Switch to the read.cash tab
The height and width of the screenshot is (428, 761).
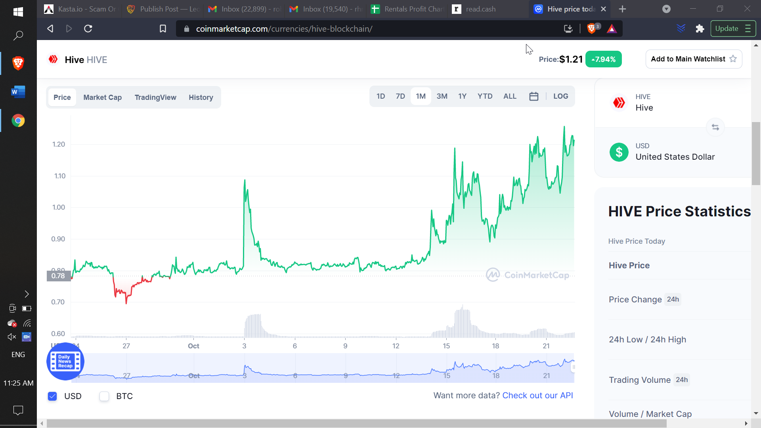tap(488, 9)
